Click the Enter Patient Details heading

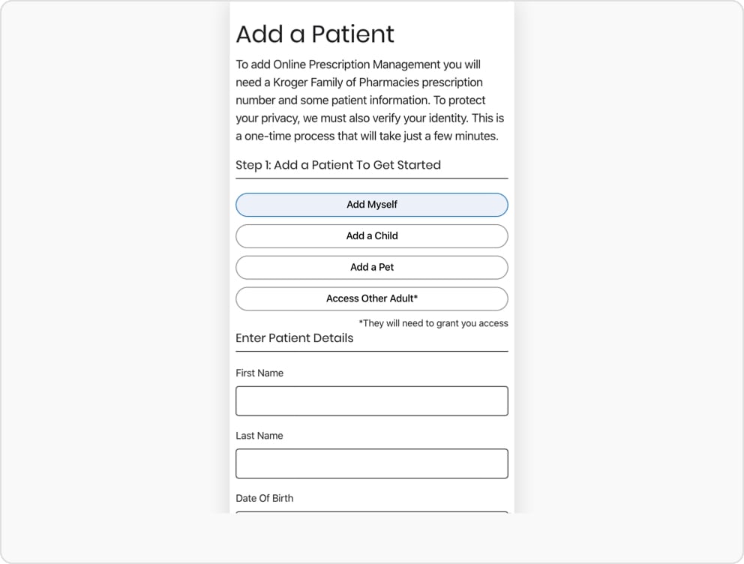click(295, 338)
